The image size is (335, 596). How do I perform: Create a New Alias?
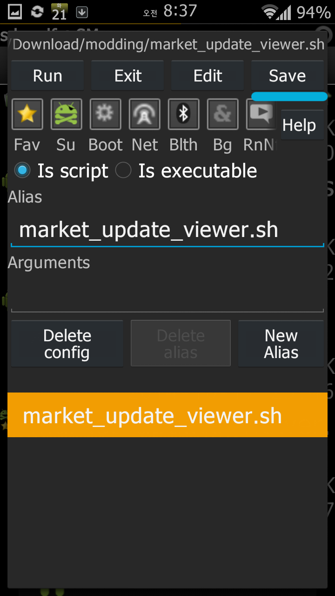tap(281, 344)
